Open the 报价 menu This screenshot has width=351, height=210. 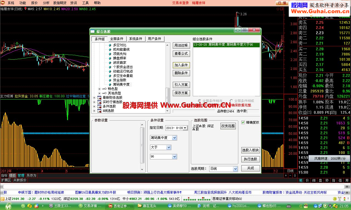pyautogui.click(x=35, y=3)
